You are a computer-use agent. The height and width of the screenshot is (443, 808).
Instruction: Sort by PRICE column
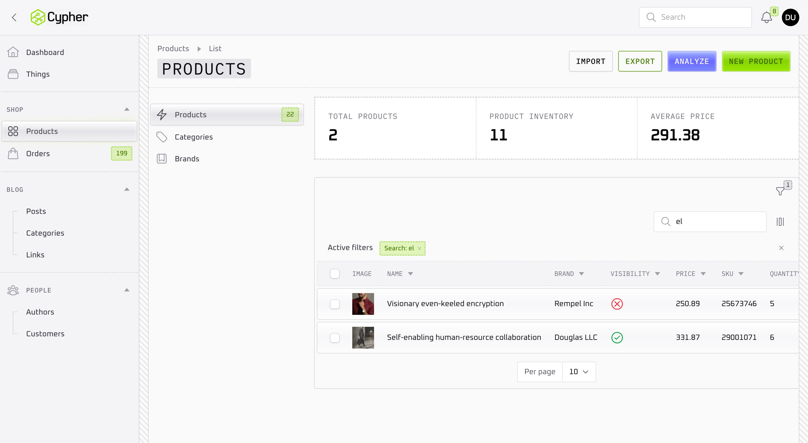click(x=690, y=274)
